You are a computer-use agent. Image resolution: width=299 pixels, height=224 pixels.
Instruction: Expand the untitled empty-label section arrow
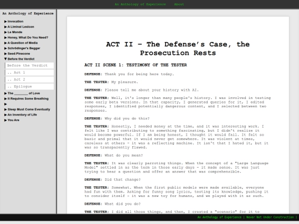click(6, 104)
